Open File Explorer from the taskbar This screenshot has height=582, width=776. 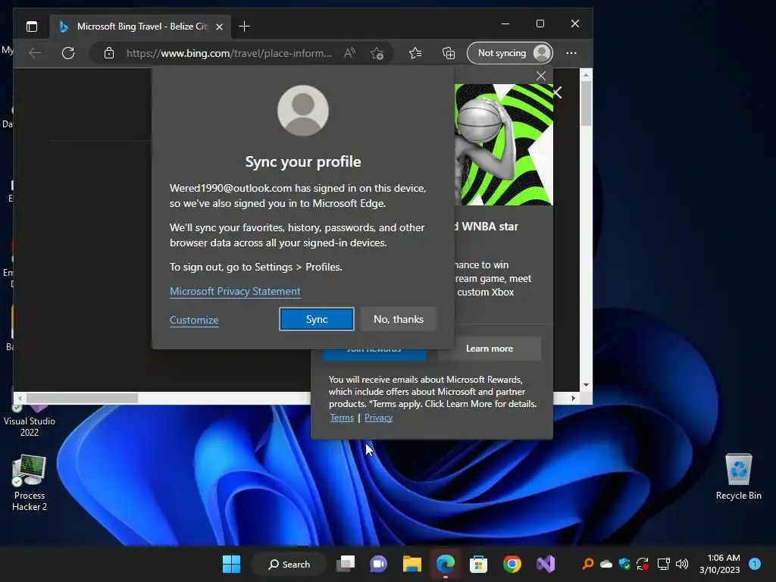click(x=411, y=564)
